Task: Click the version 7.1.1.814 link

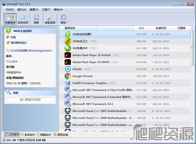Action: click(12, 62)
